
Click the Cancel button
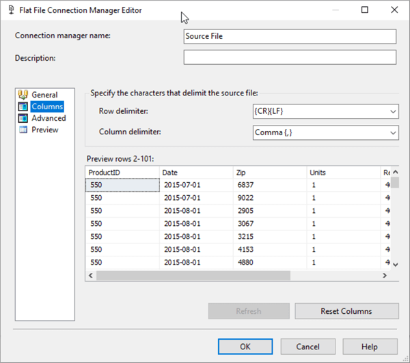coord(308,347)
